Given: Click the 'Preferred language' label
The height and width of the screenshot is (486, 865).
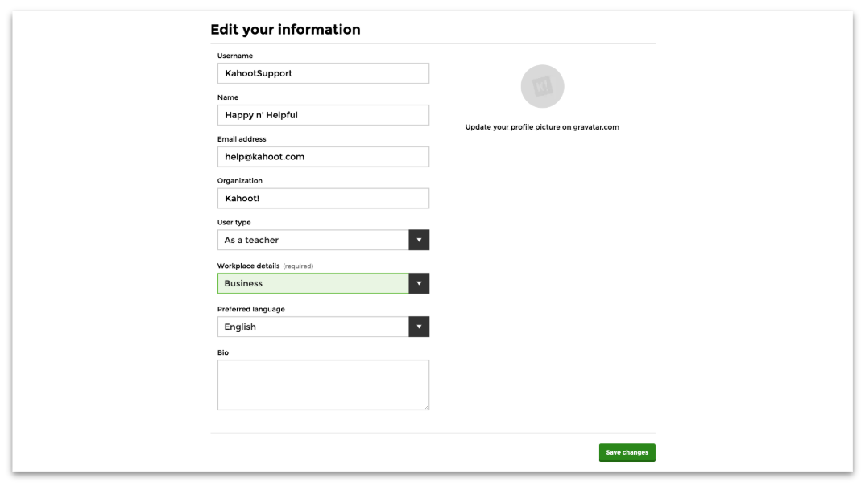Looking at the screenshot, I should (x=251, y=309).
